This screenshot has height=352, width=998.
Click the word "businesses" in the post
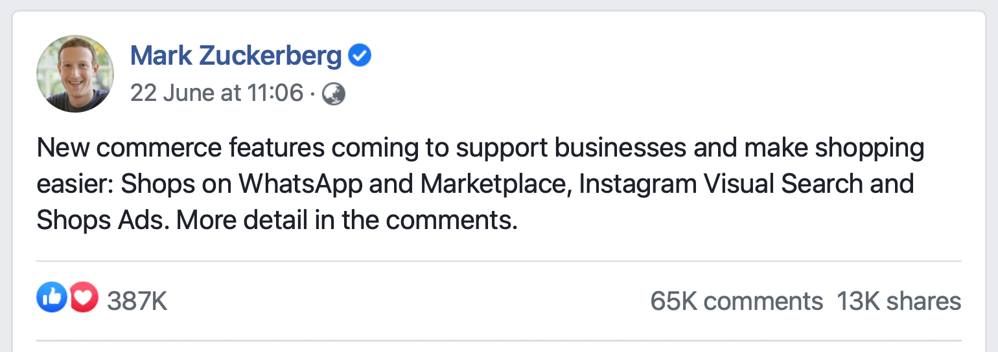pos(621,149)
